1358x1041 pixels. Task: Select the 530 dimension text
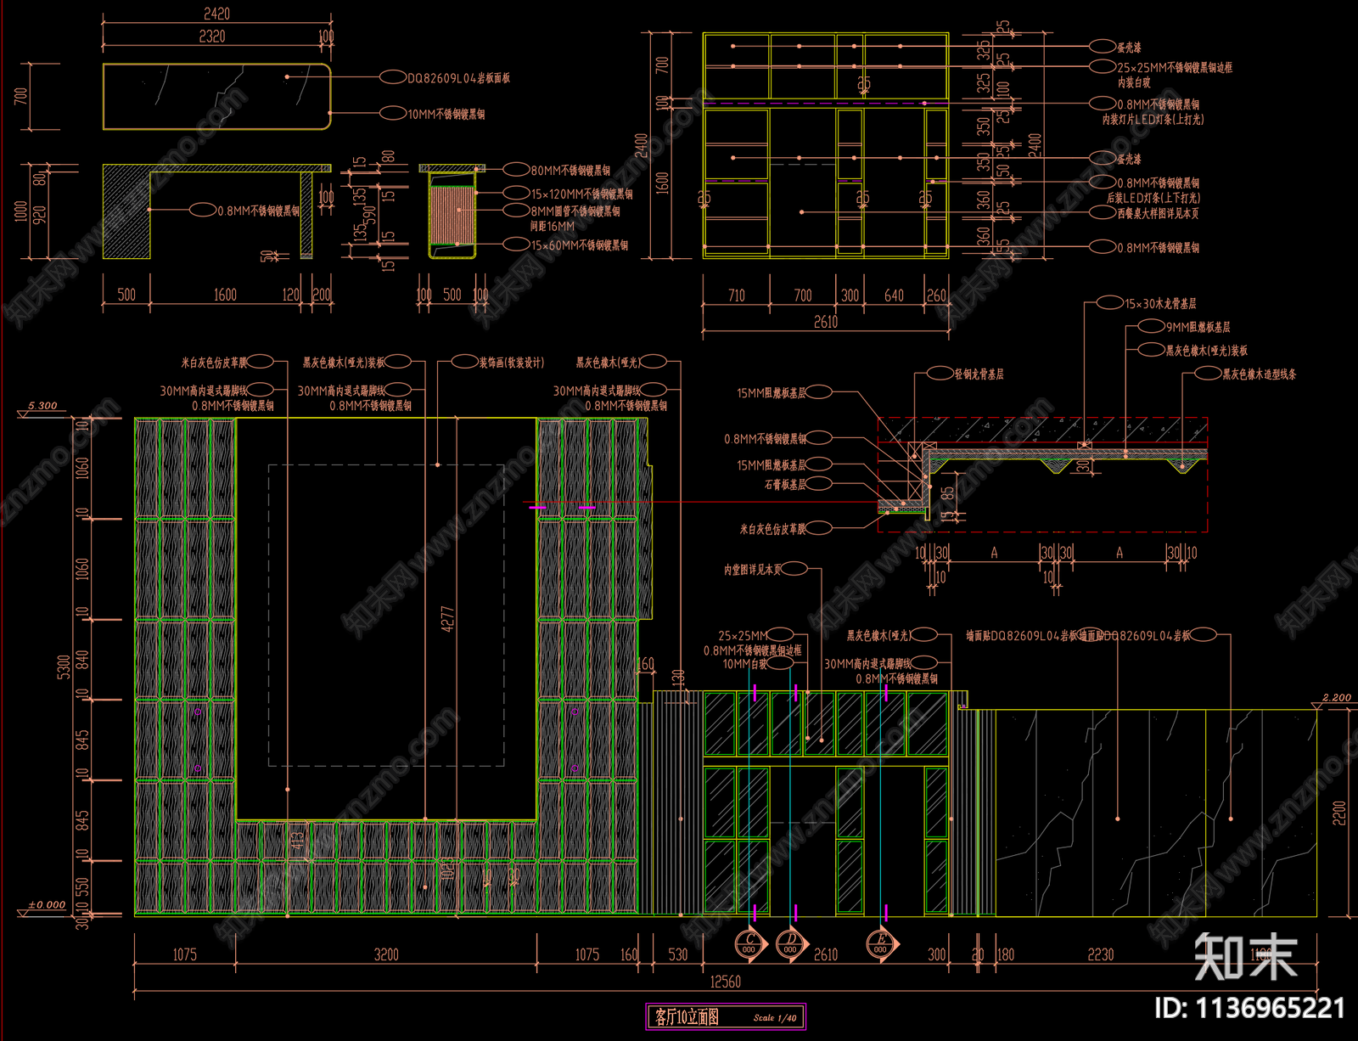coord(677,954)
